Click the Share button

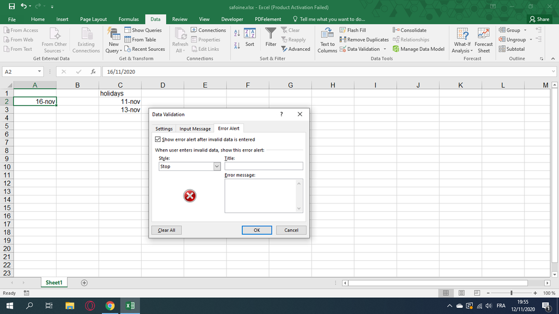tap(539, 19)
